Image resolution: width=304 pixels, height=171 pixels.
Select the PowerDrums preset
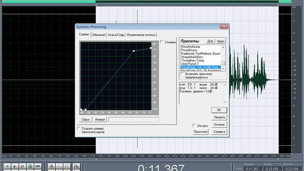(200, 50)
